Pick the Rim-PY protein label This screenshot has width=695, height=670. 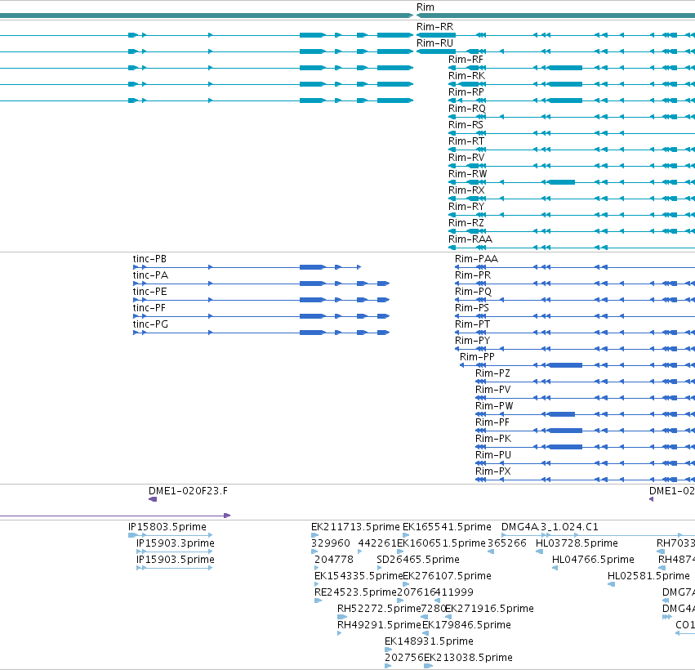pyautogui.click(x=472, y=341)
